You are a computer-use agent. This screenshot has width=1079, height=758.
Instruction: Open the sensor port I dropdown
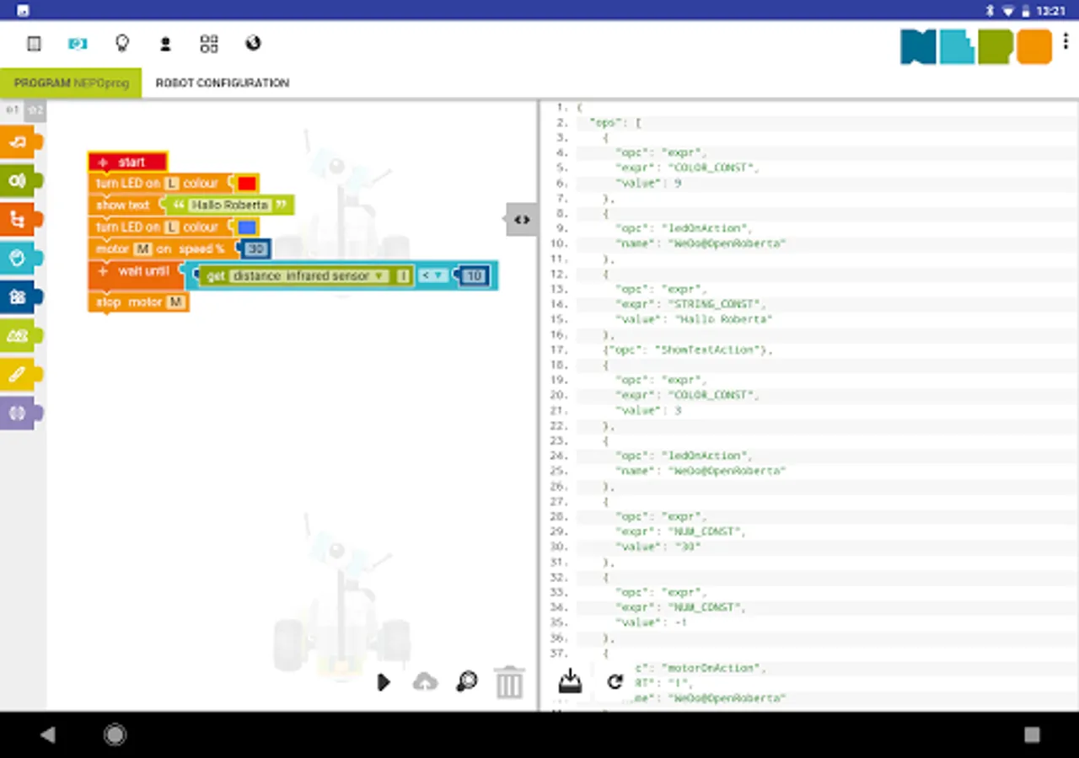pyautogui.click(x=403, y=276)
